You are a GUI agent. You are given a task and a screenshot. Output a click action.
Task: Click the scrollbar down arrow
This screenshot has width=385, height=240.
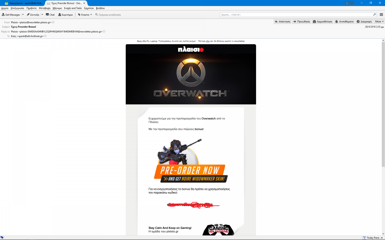pyautogui.click(x=383, y=234)
